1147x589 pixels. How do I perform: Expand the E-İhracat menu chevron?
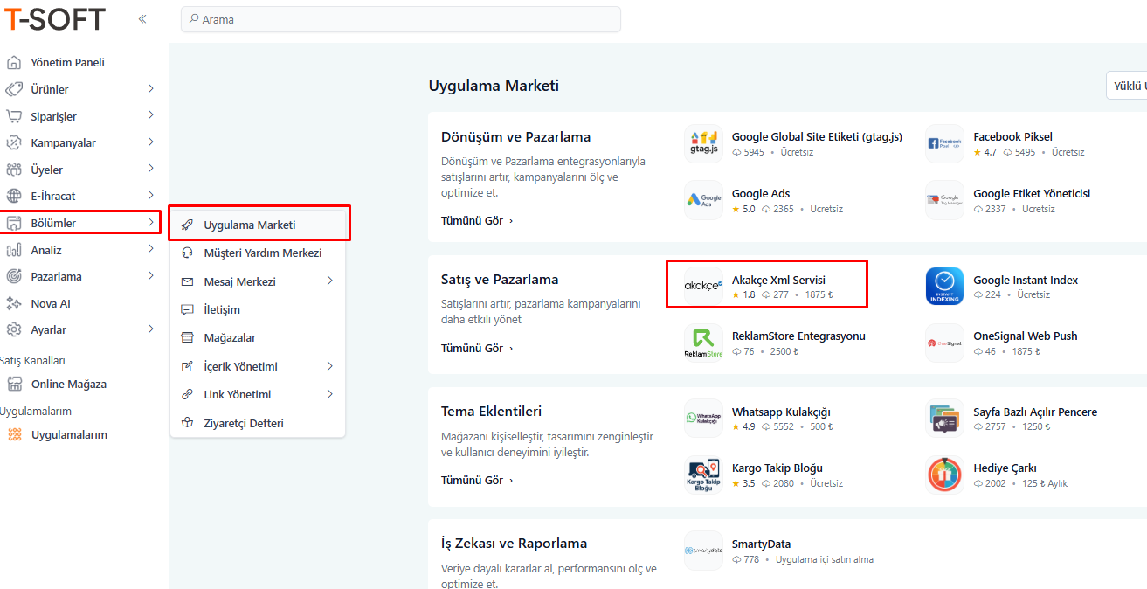(x=150, y=196)
